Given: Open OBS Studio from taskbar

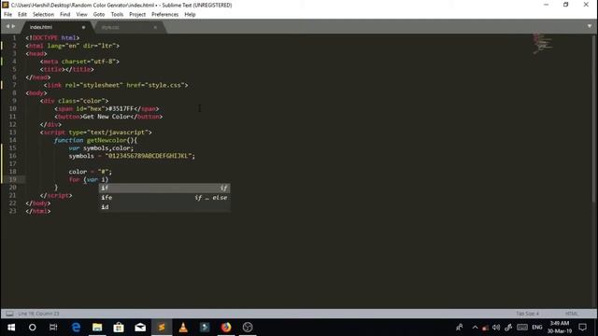Looking at the screenshot, I should pyautogui.click(x=248, y=328).
